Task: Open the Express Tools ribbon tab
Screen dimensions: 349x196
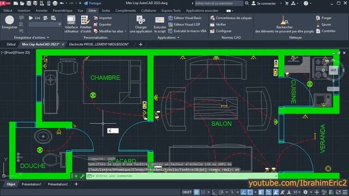Action: [x=171, y=10]
